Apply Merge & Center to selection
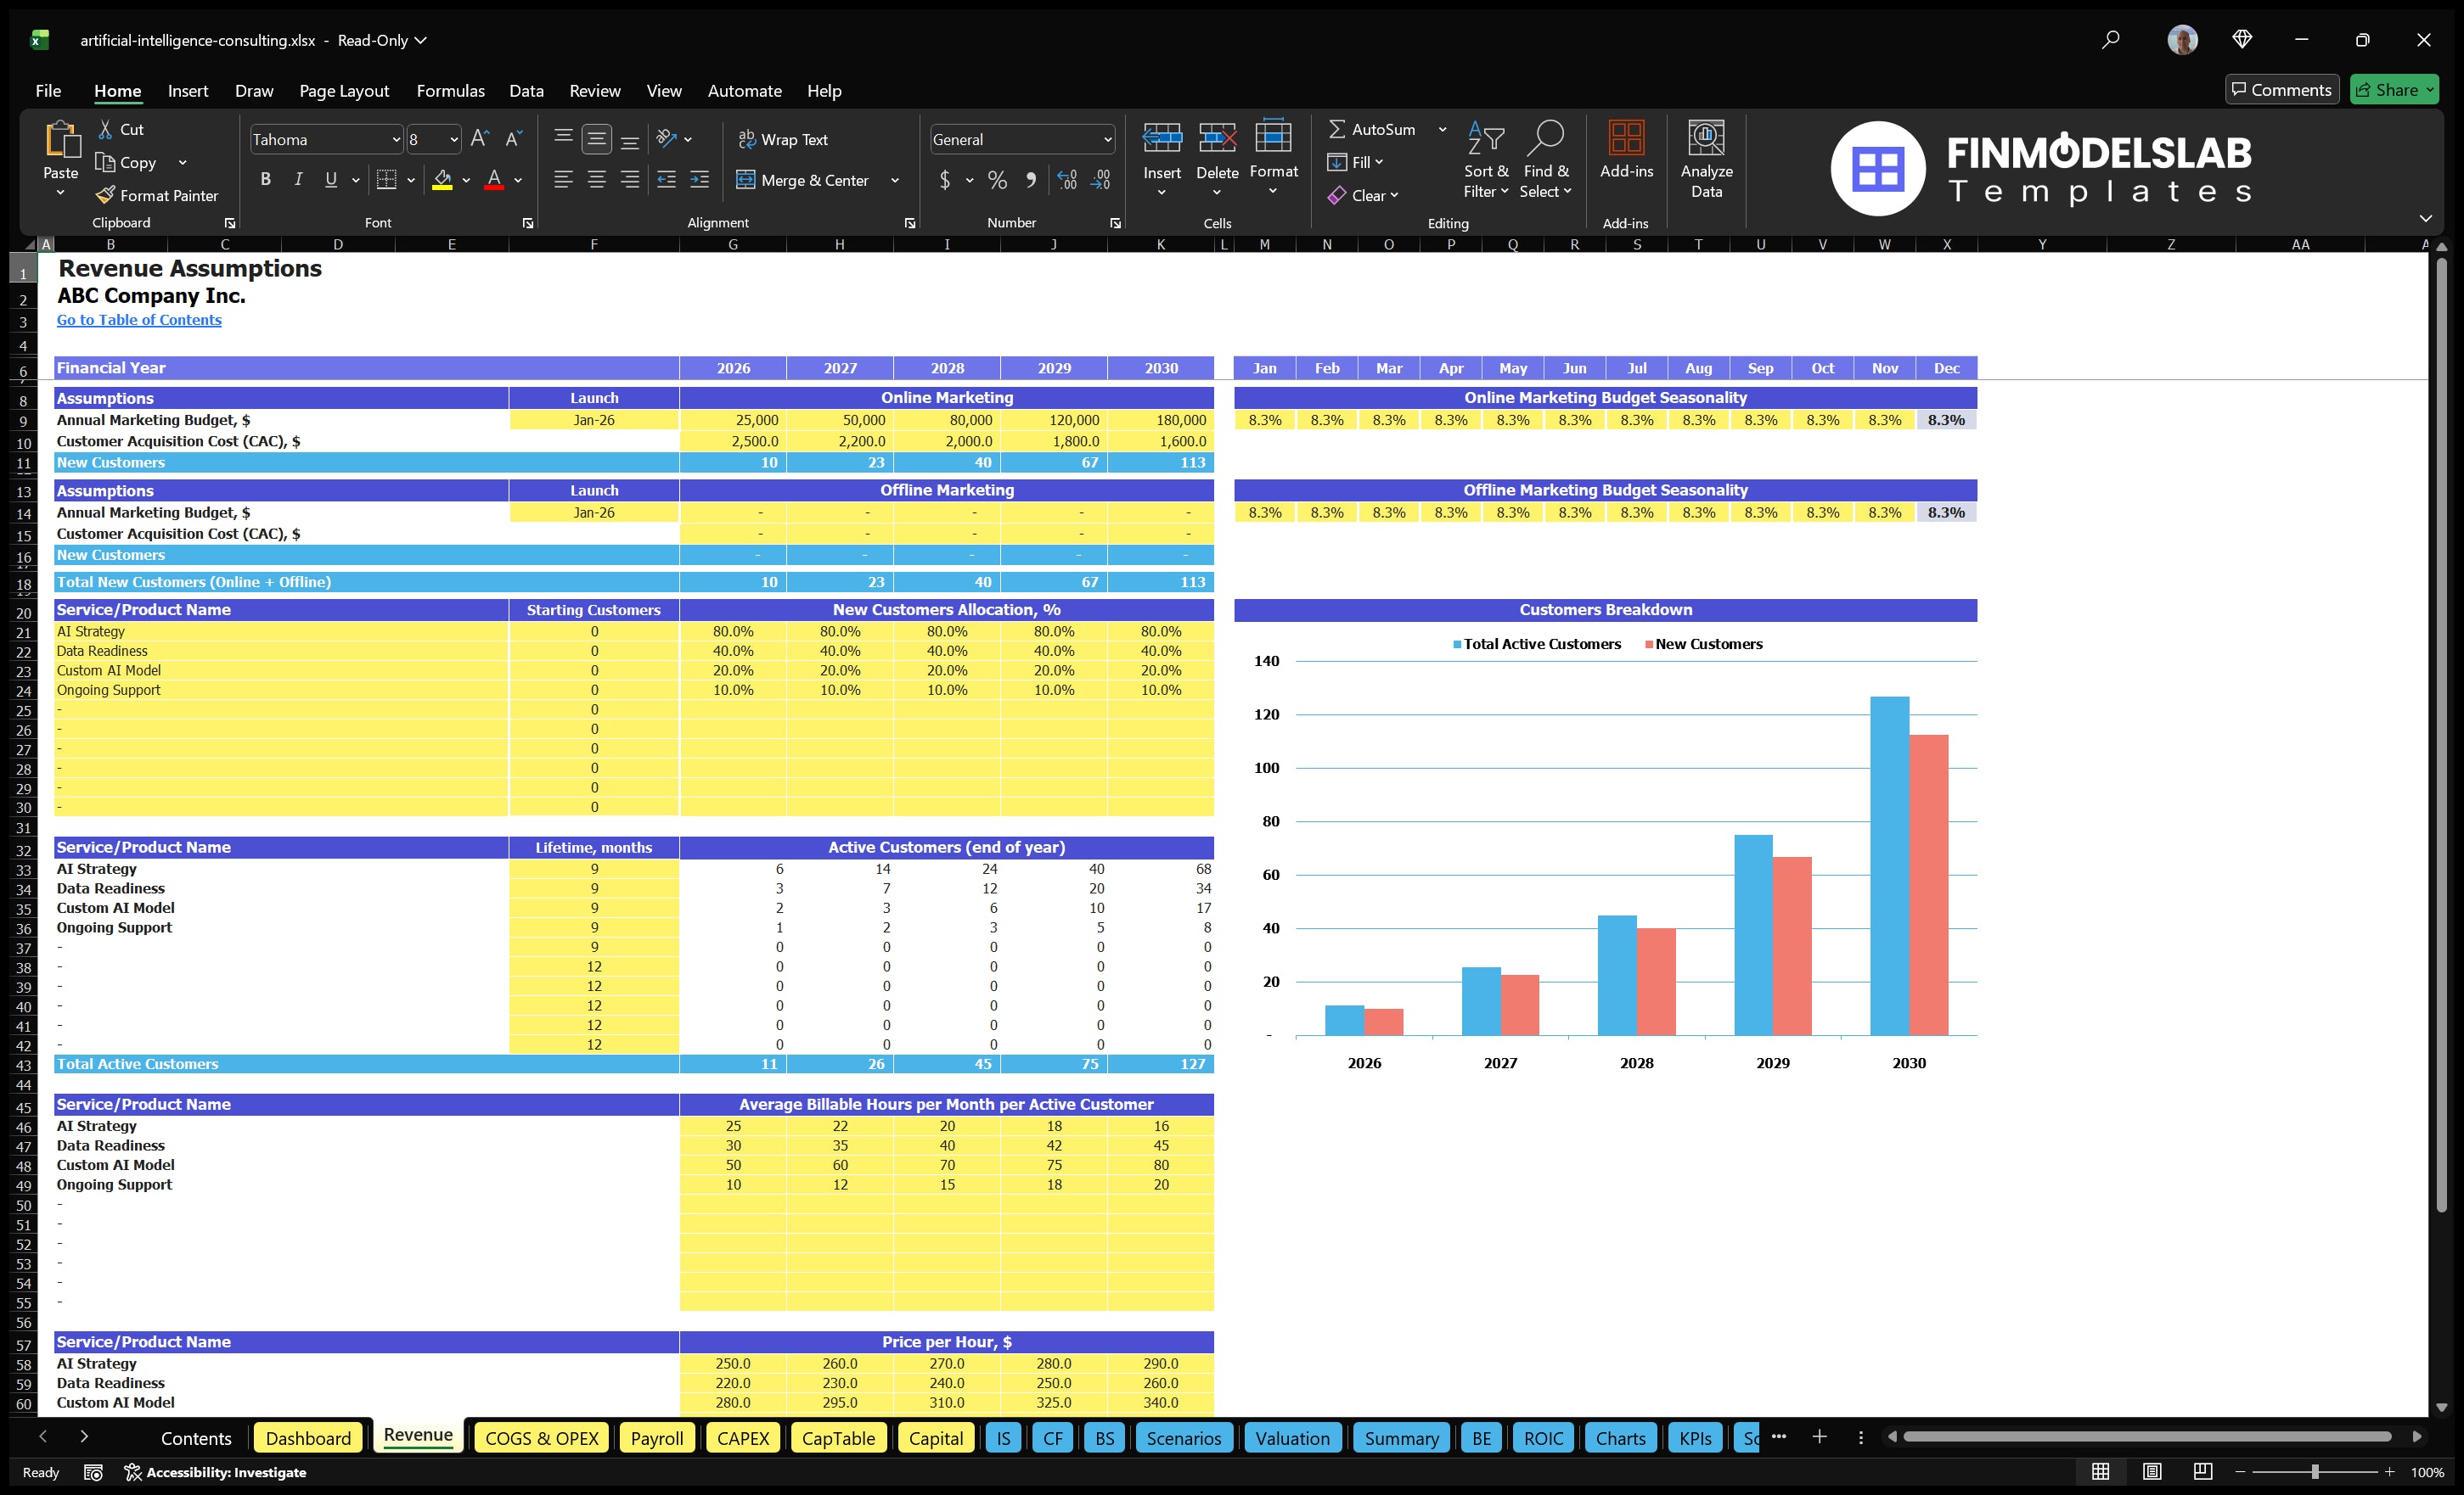The image size is (2464, 1495). point(804,181)
